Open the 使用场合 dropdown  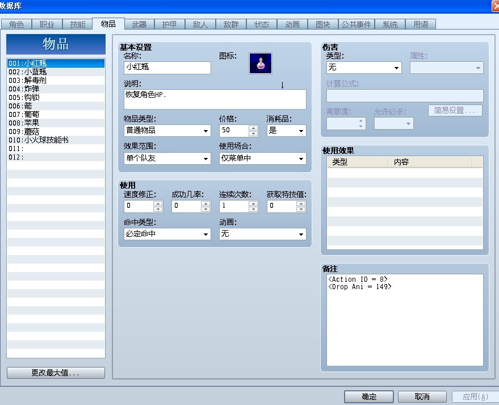(x=262, y=158)
